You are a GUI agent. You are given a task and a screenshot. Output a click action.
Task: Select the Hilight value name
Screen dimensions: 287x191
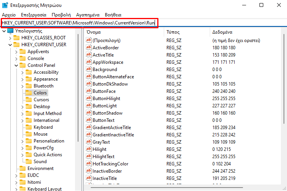(99, 149)
